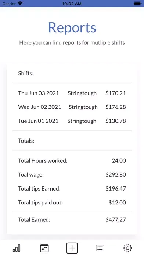Image resolution: width=144 pixels, height=255 pixels.
Task: Tap the Total tips paid out row
Action: click(72, 203)
